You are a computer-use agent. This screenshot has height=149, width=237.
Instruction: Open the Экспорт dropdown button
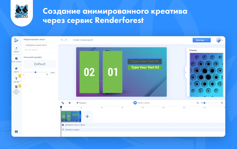(x=202, y=40)
